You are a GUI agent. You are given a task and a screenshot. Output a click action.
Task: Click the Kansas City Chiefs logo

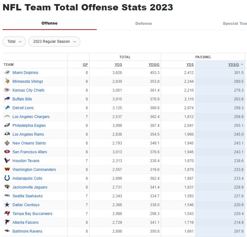[7, 90]
